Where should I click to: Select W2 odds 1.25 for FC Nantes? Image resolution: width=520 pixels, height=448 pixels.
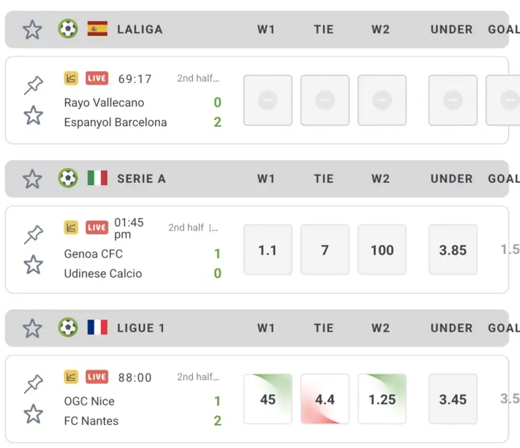[x=382, y=399]
